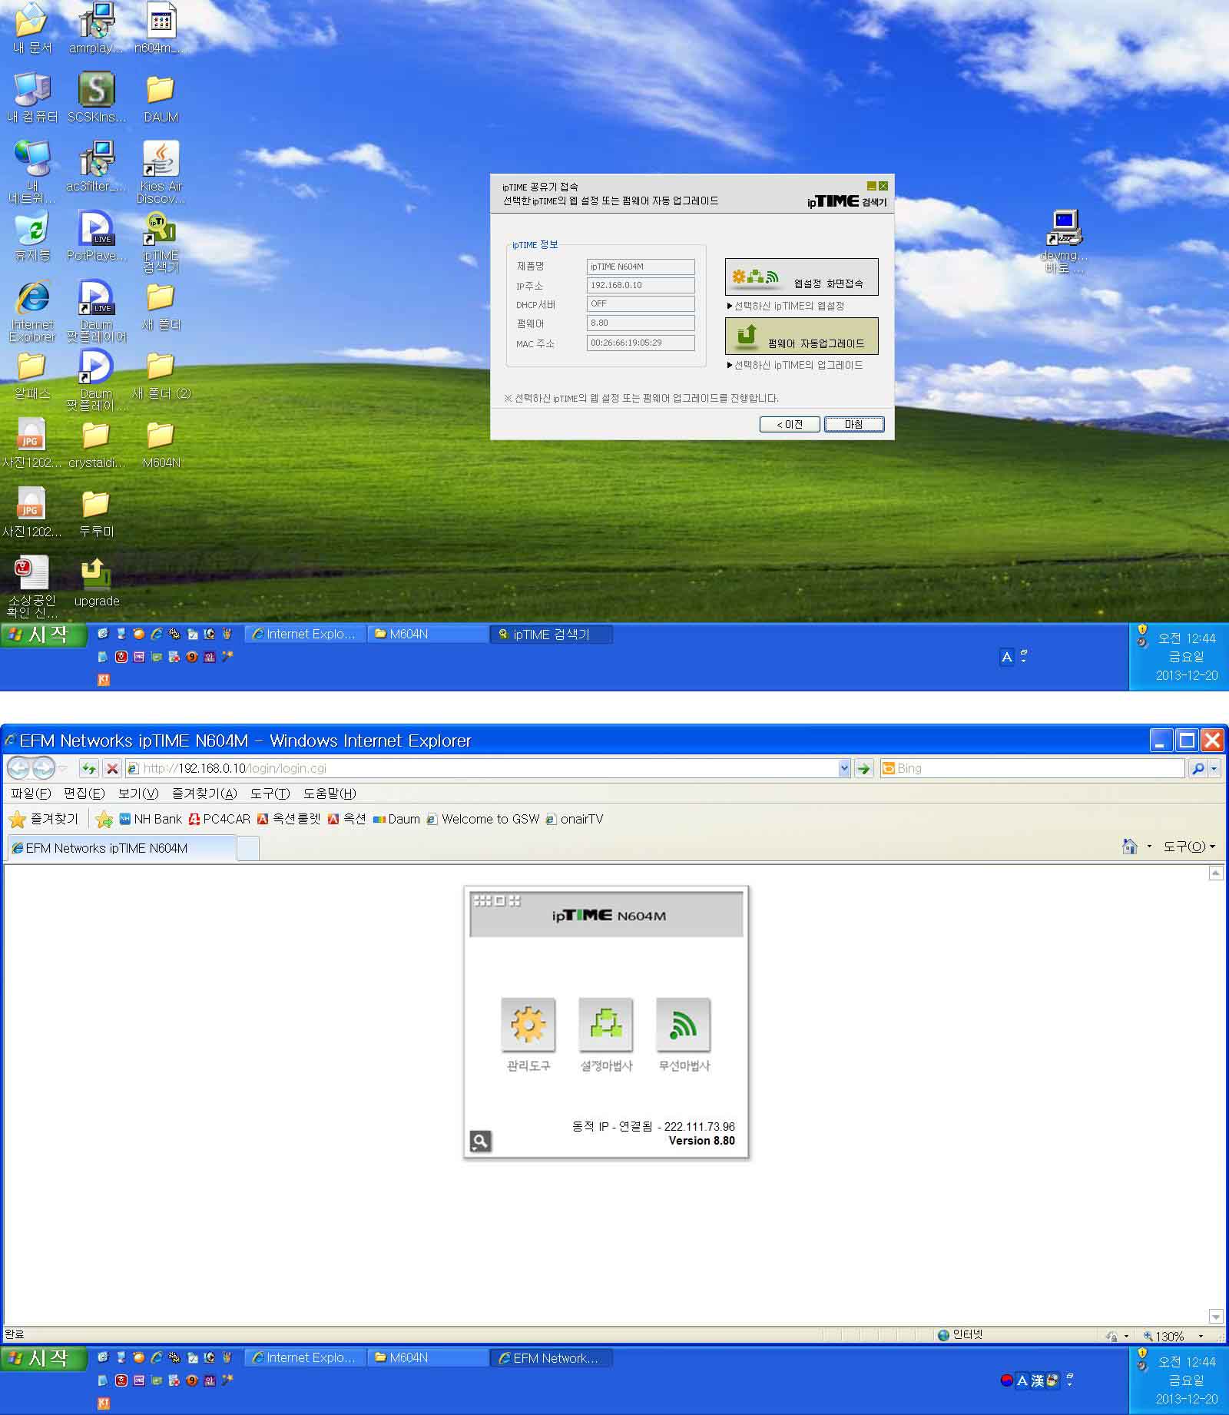Screen dimensions: 1229x1415
Task: Expand the address bar history dropdown
Action: point(844,768)
